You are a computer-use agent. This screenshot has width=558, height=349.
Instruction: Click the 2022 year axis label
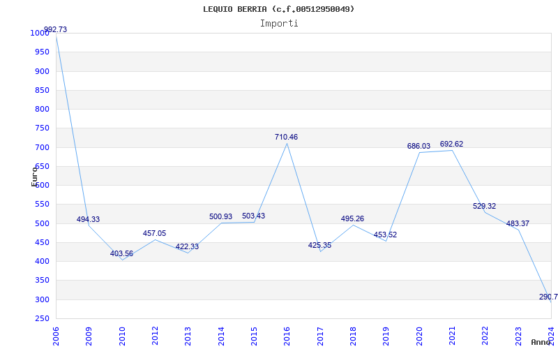click(x=485, y=336)
